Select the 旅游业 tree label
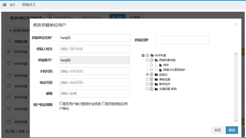 (163, 75)
